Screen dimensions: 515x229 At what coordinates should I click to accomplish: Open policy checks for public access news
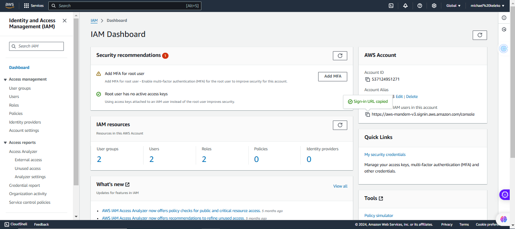click(x=181, y=211)
